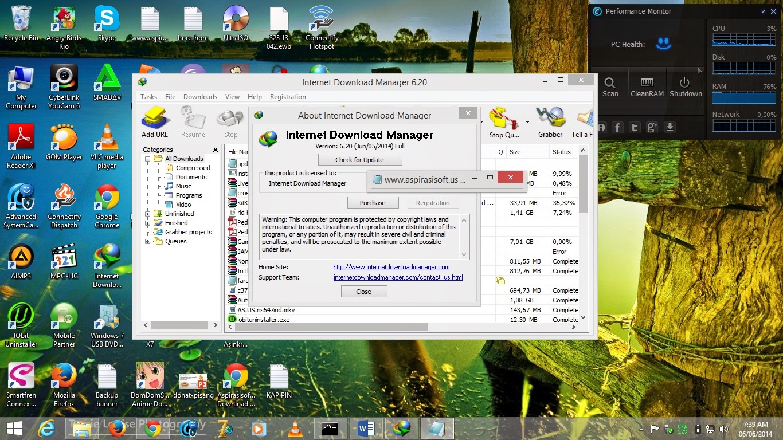Expand the Queues category node

click(148, 241)
